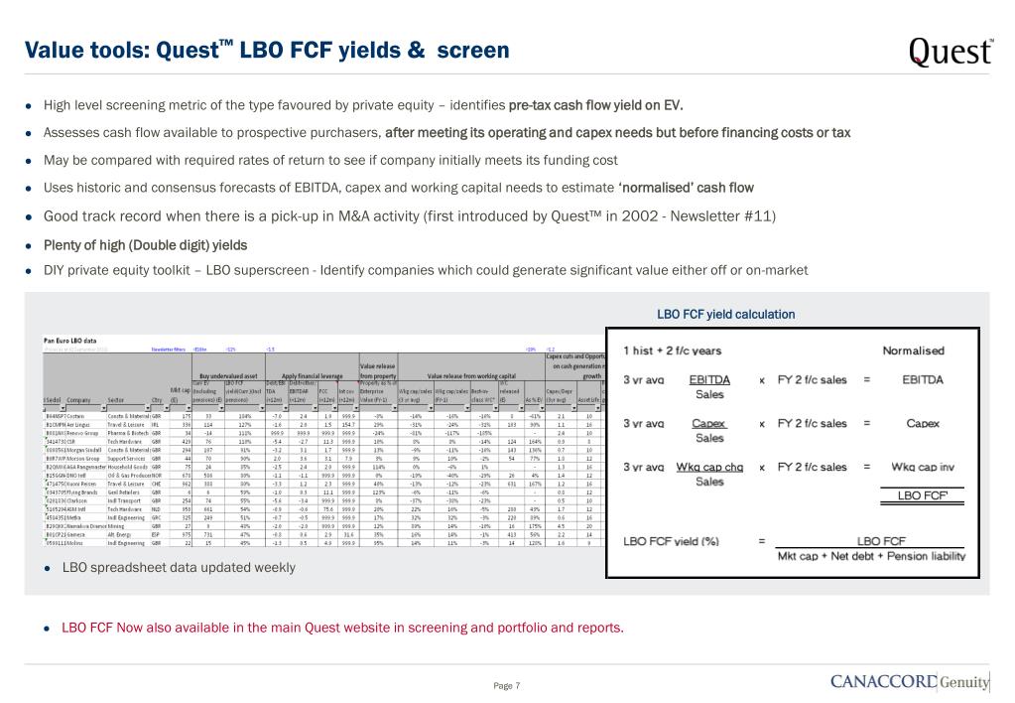Click the Canaccord Genuity logo
Viewport: 1015px width, 703px height.
click(x=910, y=681)
